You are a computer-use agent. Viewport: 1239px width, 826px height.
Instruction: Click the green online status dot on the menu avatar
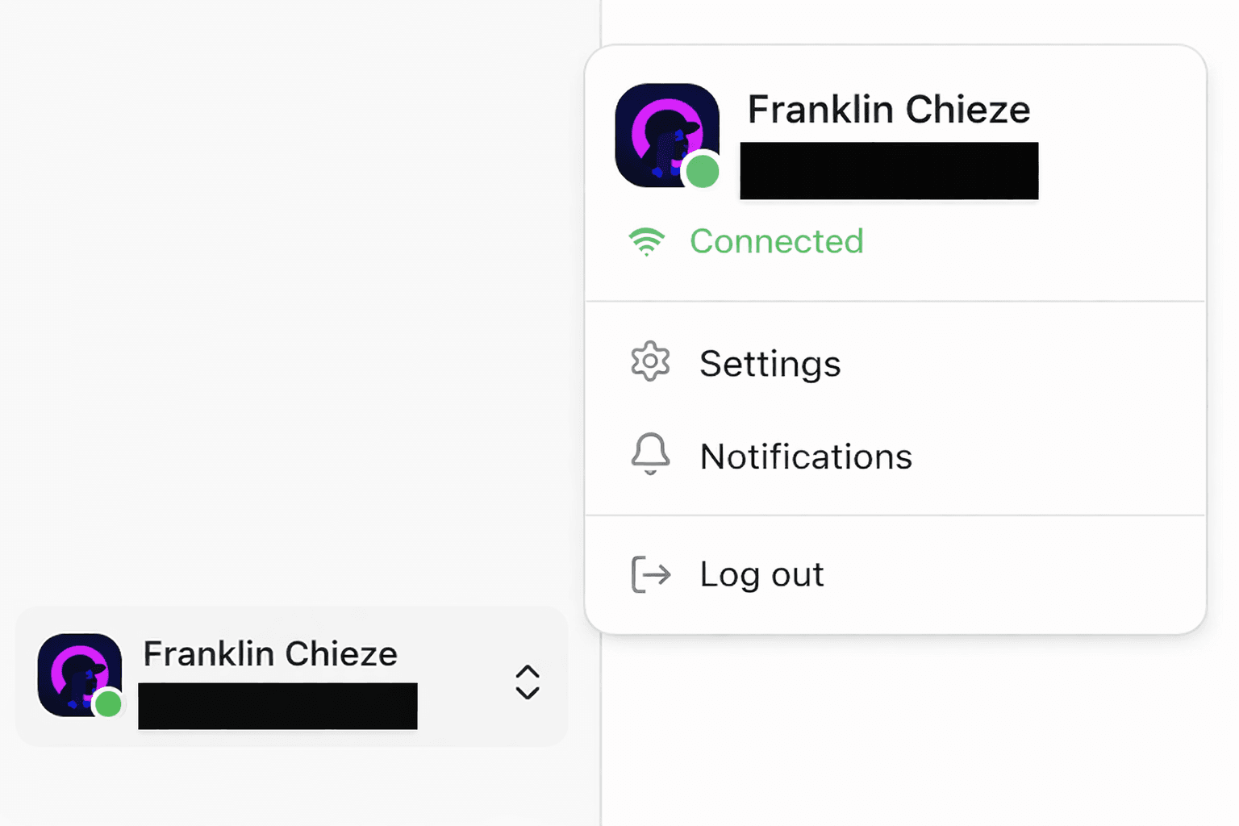(701, 170)
